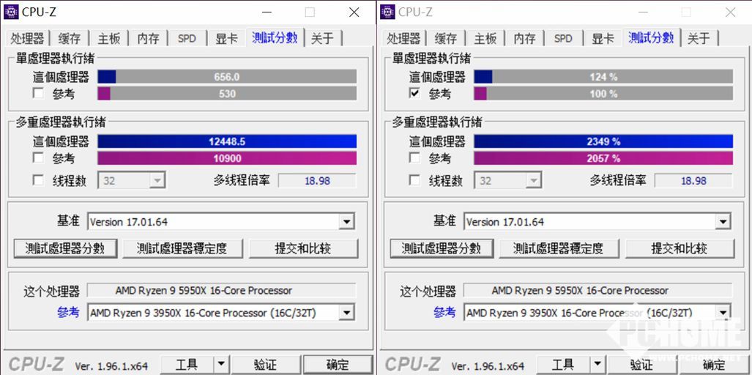Enable multi-thread 參考 checkbox in right window

(x=415, y=157)
